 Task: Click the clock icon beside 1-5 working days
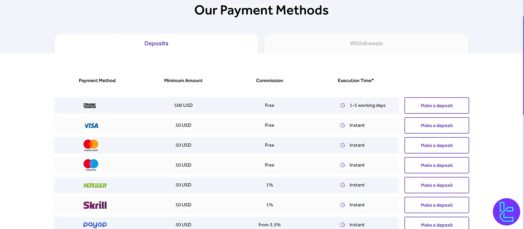coord(343,105)
